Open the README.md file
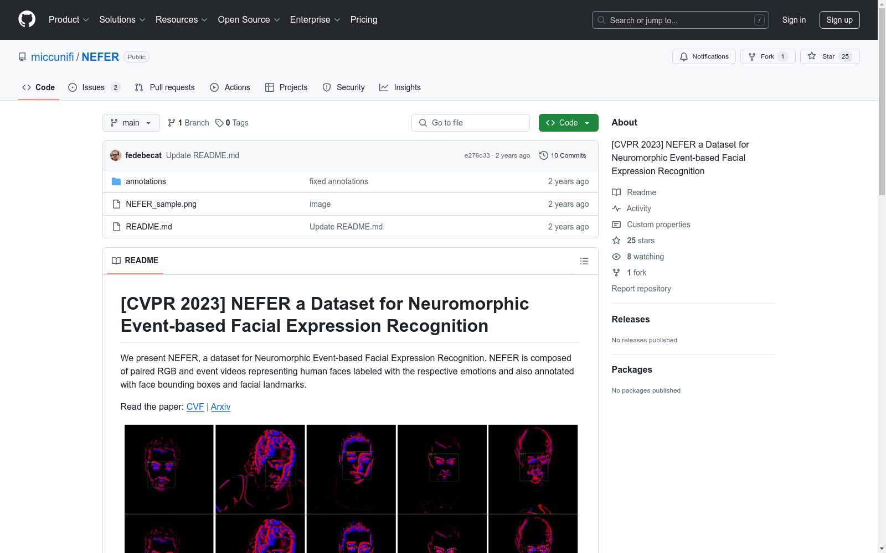The image size is (886, 553). pos(149,227)
